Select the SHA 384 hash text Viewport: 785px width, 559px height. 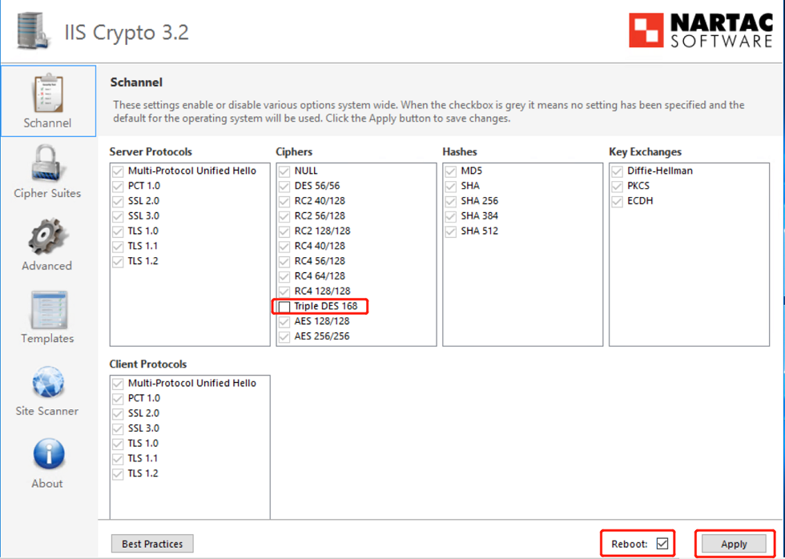480,215
